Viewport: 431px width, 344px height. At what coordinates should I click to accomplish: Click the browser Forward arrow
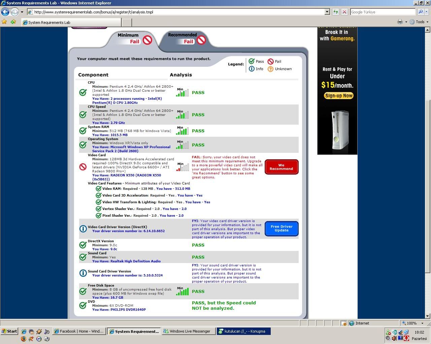14,12
